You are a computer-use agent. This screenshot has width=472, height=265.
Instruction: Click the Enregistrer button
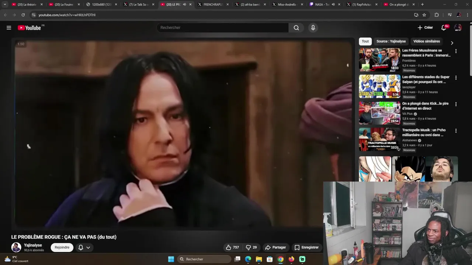coord(306,247)
